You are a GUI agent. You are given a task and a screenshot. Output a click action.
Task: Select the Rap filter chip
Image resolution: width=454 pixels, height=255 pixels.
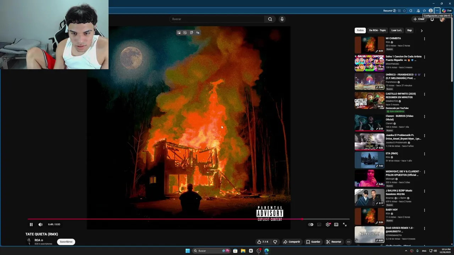(x=409, y=30)
